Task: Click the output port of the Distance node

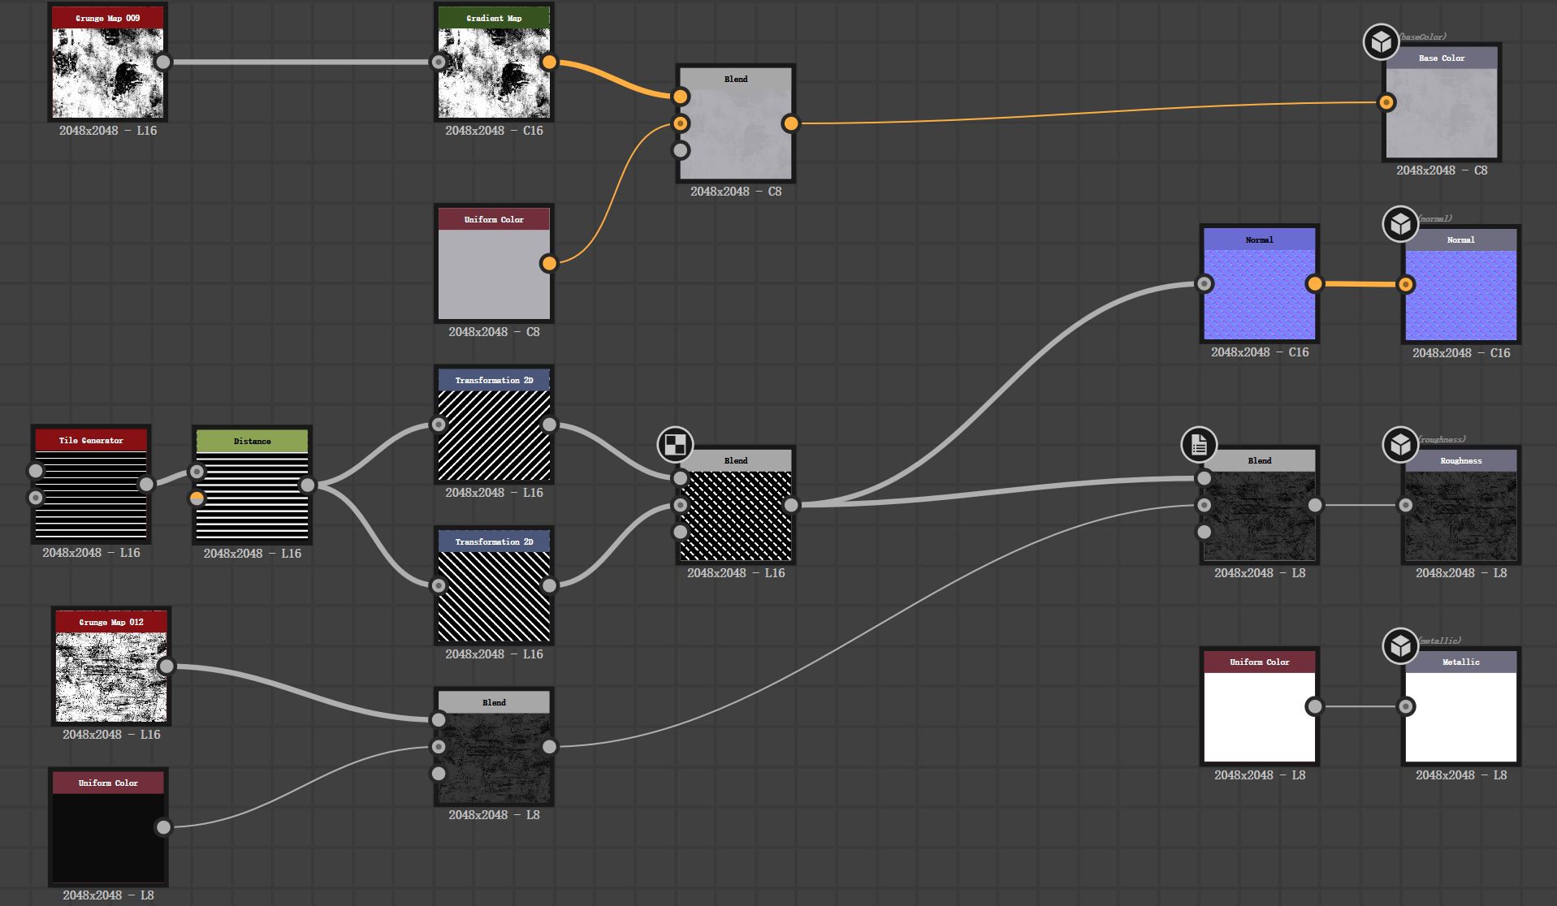Action: [x=308, y=485]
